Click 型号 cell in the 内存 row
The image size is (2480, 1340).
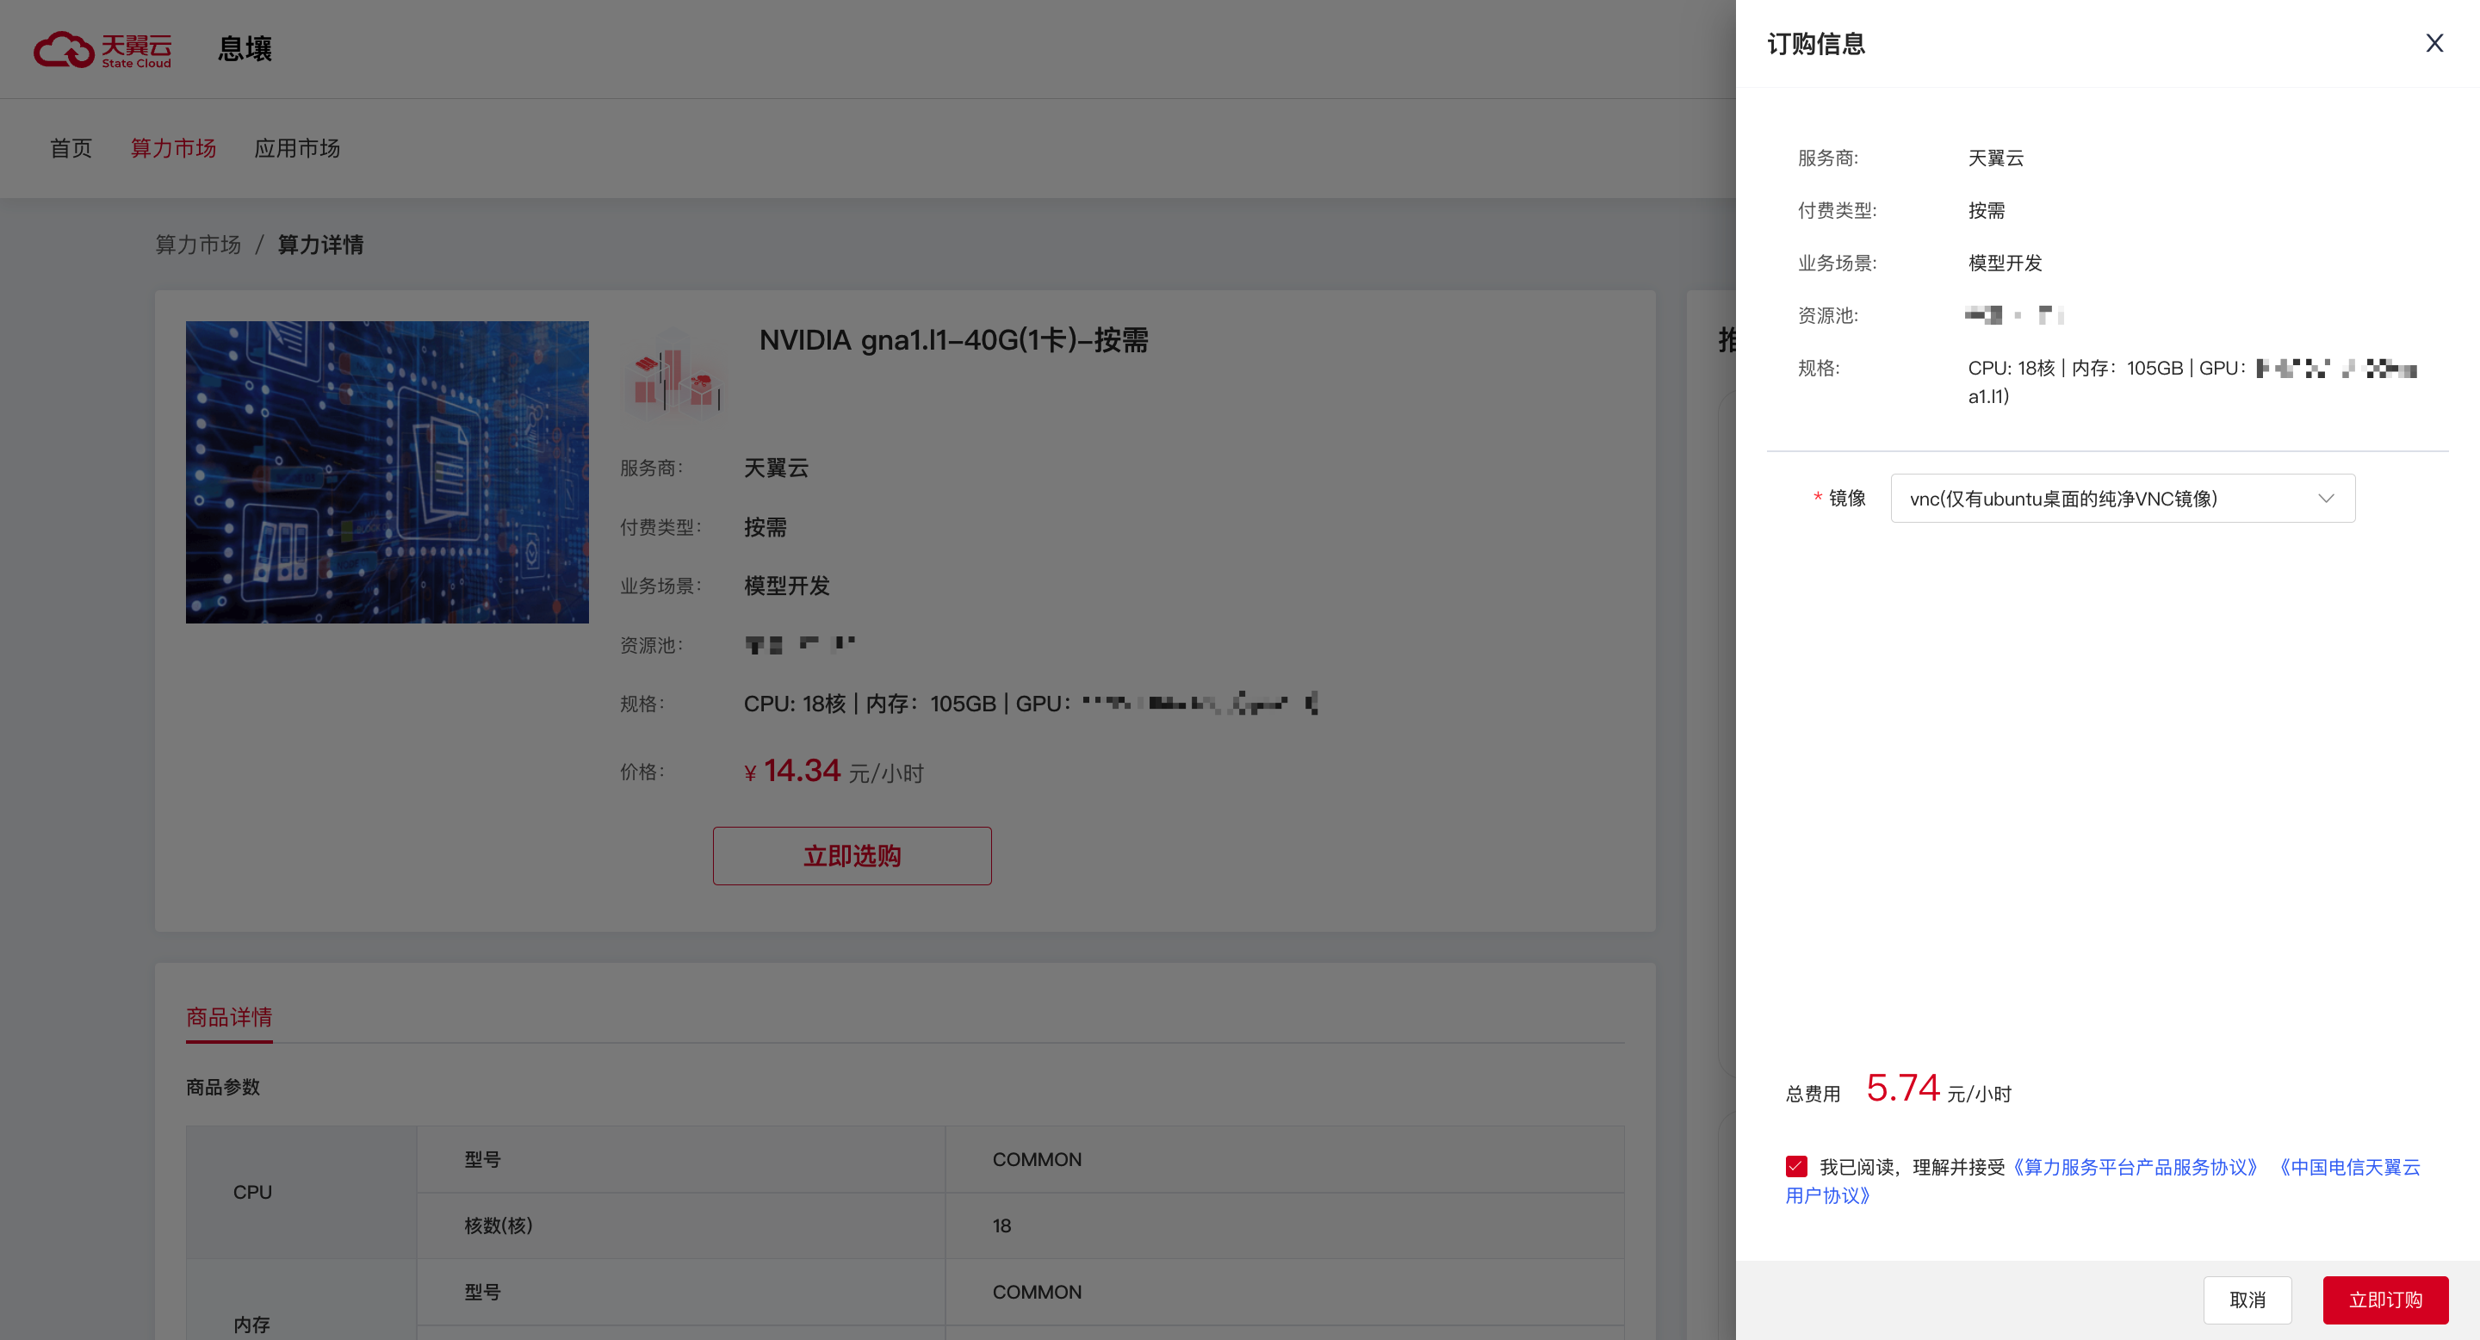point(680,1292)
